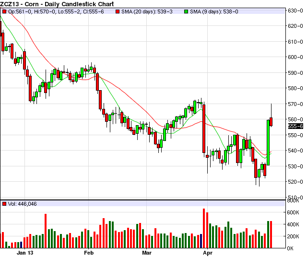
Task: Click the 560-0 price axis label
Action: [x=295, y=119]
